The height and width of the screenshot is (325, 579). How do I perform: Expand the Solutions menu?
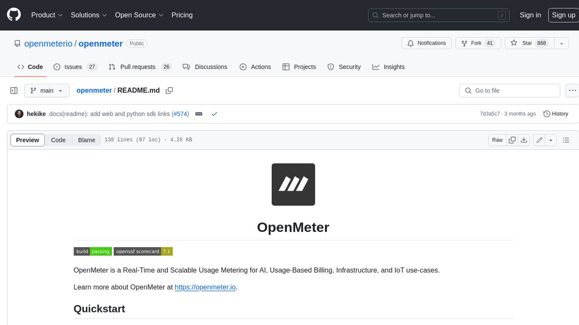[89, 15]
